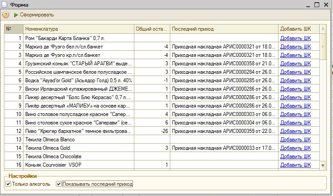333x196 pixels.
Task: Select Маркиз де Фуэго кр.п/сл.банкет cell
Action: click(x=78, y=55)
